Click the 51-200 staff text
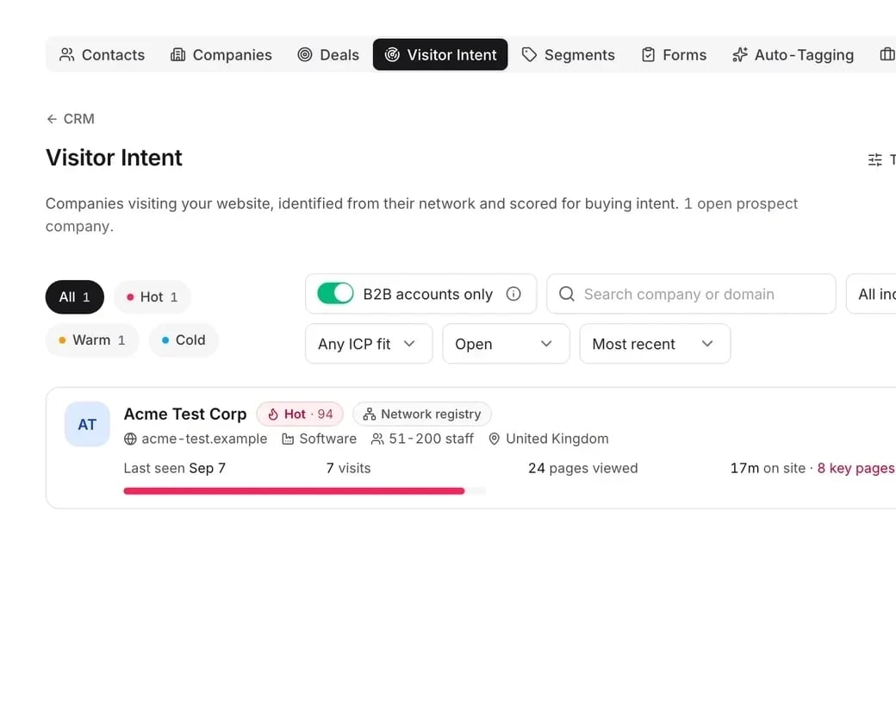 click(432, 439)
